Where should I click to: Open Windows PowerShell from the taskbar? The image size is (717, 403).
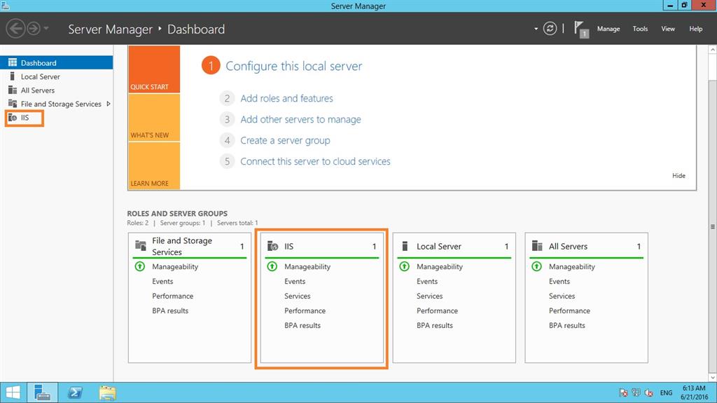(x=75, y=392)
